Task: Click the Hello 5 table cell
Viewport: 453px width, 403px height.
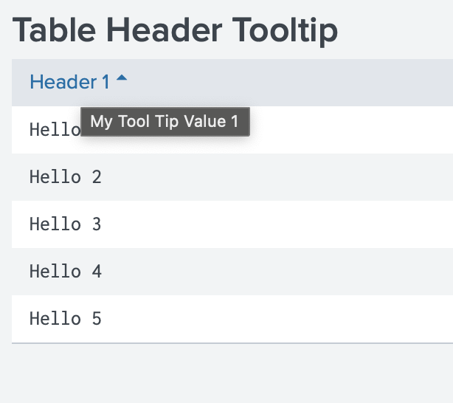Action: click(65, 319)
